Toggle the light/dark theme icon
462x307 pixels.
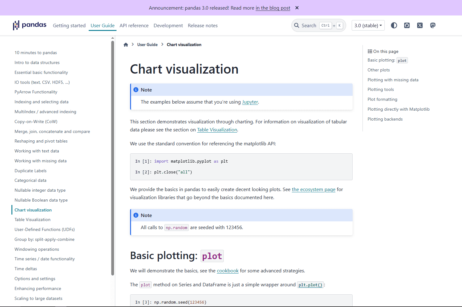(394, 25)
